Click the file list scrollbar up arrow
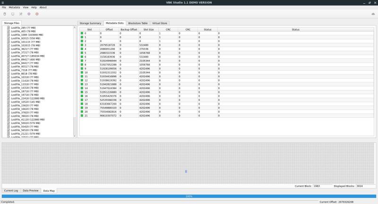 [75, 27]
